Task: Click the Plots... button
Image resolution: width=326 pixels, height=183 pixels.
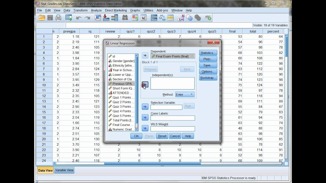Action: [208, 59]
